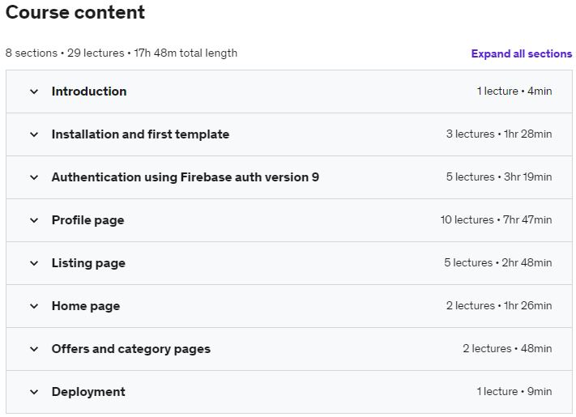Image resolution: width=576 pixels, height=417 pixels.
Task: Open the Listing page section title
Action: (88, 263)
